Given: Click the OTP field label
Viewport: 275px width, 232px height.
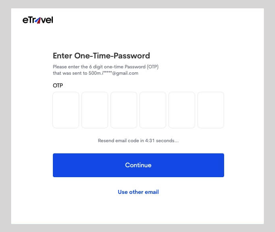Looking at the screenshot, I should click(x=58, y=85).
